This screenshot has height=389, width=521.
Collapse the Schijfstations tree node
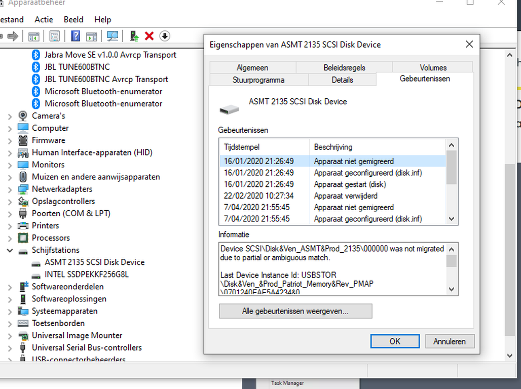pos(10,250)
